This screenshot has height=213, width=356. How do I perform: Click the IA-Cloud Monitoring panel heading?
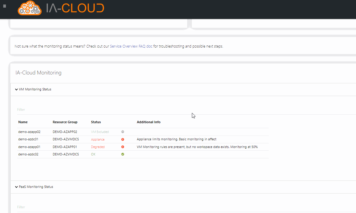(x=38, y=73)
